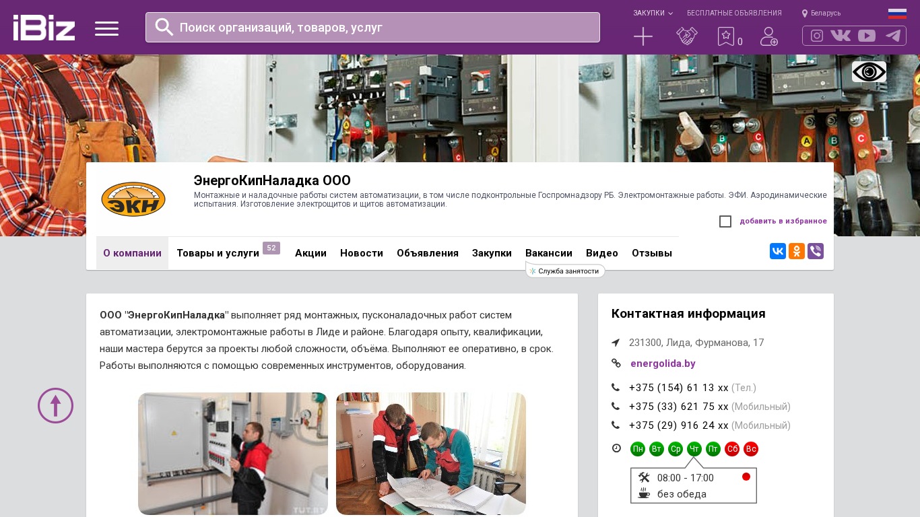Click the search magnifier icon

(x=164, y=27)
